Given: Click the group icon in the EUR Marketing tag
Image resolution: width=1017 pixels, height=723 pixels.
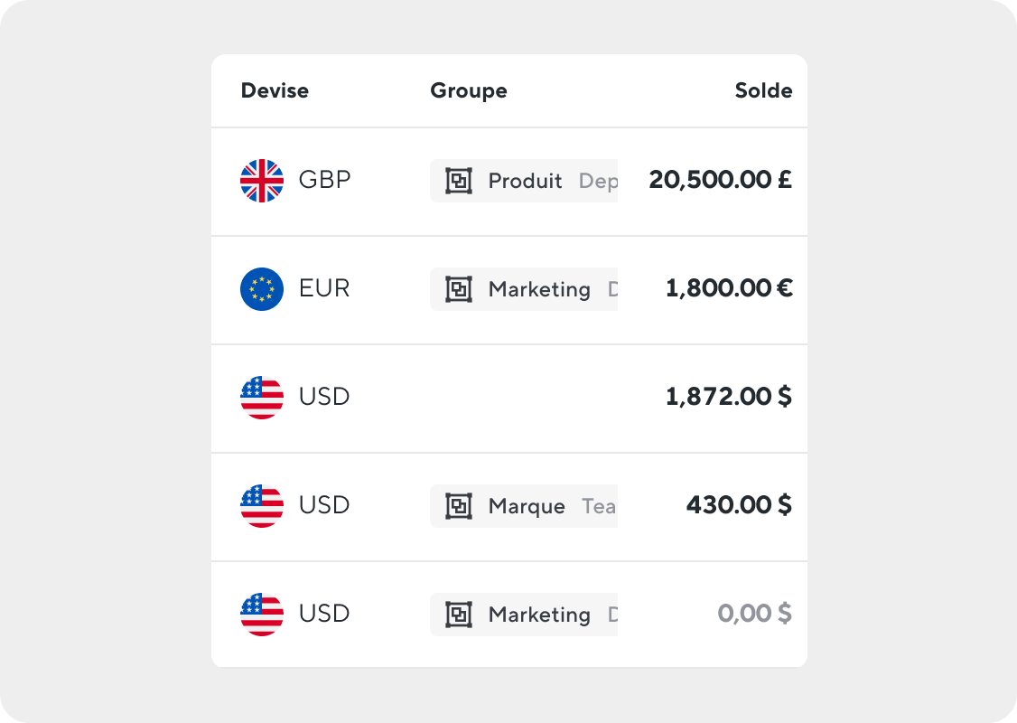Looking at the screenshot, I should [459, 289].
